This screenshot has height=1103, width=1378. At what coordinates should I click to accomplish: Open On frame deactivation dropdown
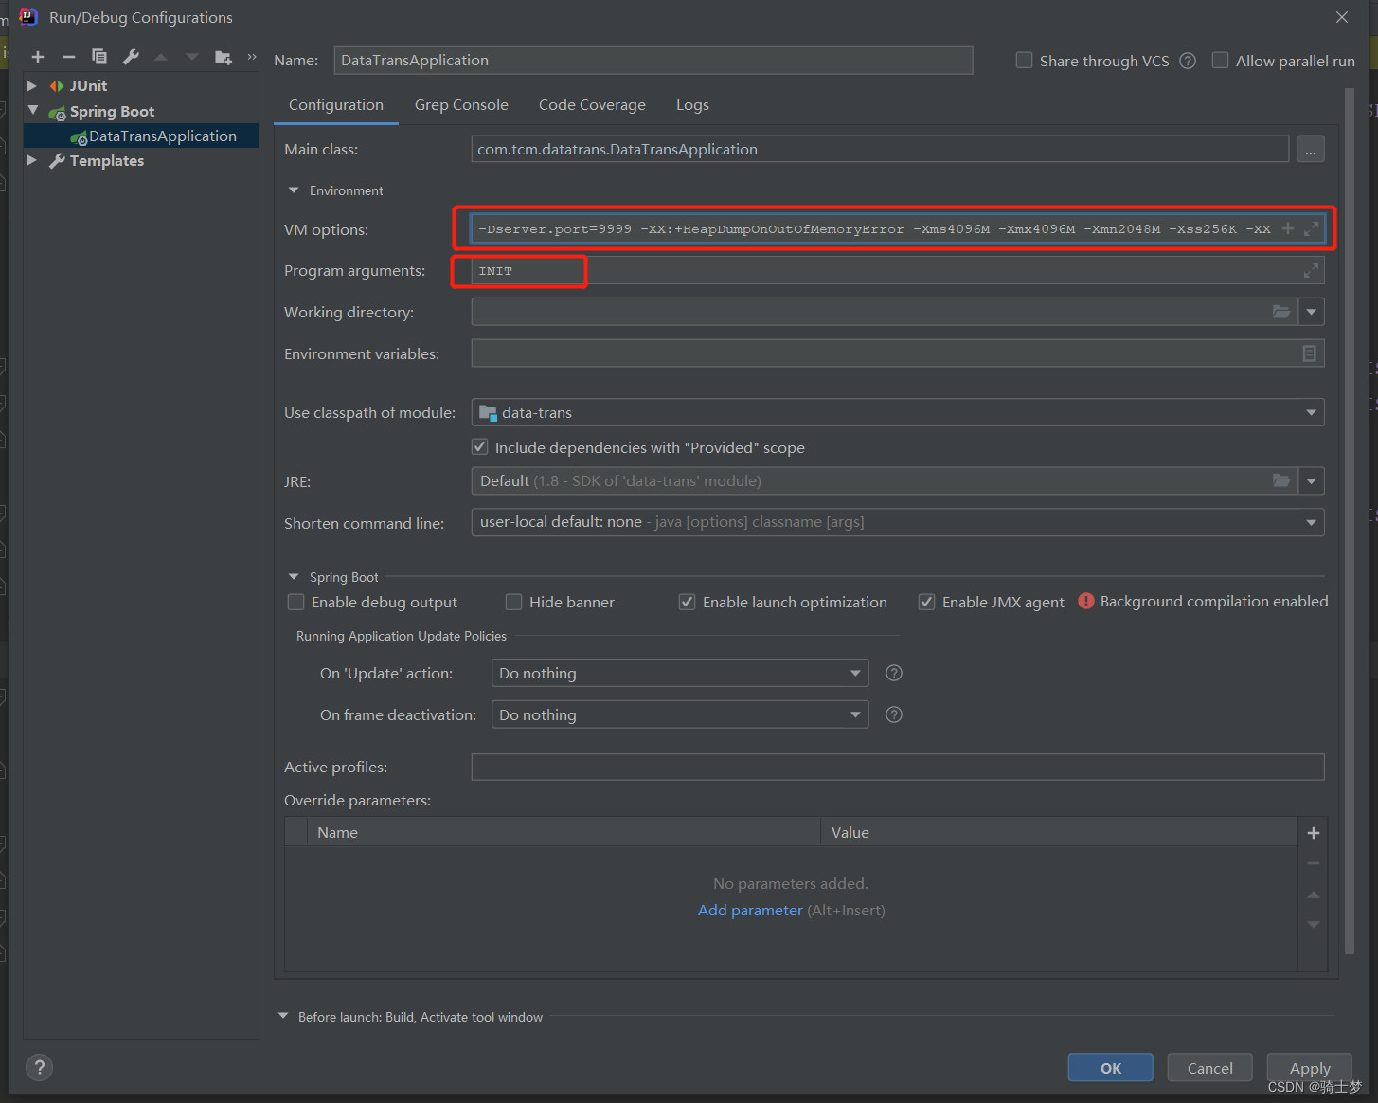coord(855,714)
